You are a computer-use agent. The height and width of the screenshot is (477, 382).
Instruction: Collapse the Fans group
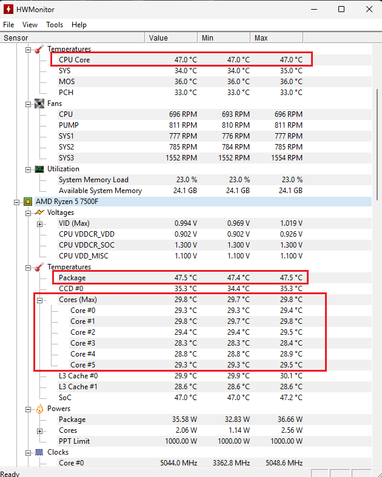coord(28,104)
